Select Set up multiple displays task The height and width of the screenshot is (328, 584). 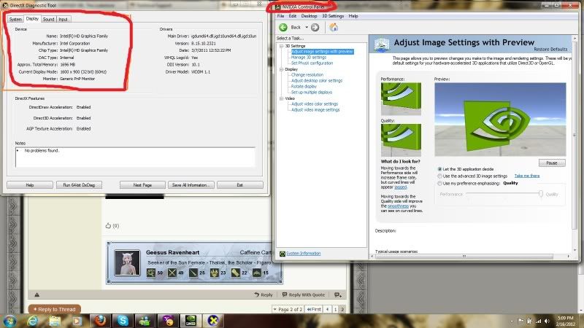point(312,93)
